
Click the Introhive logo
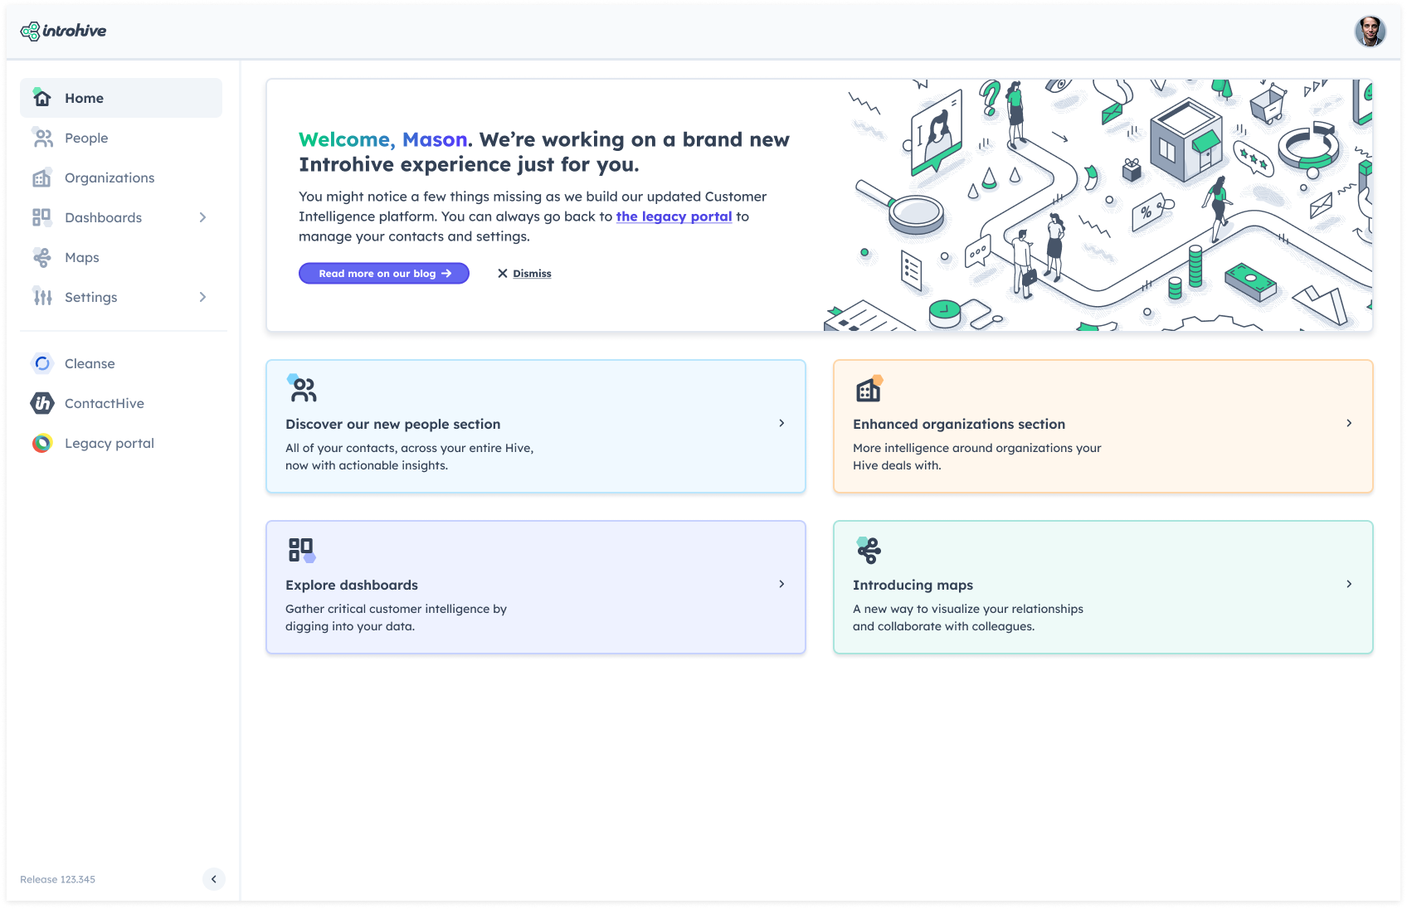[63, 31]
